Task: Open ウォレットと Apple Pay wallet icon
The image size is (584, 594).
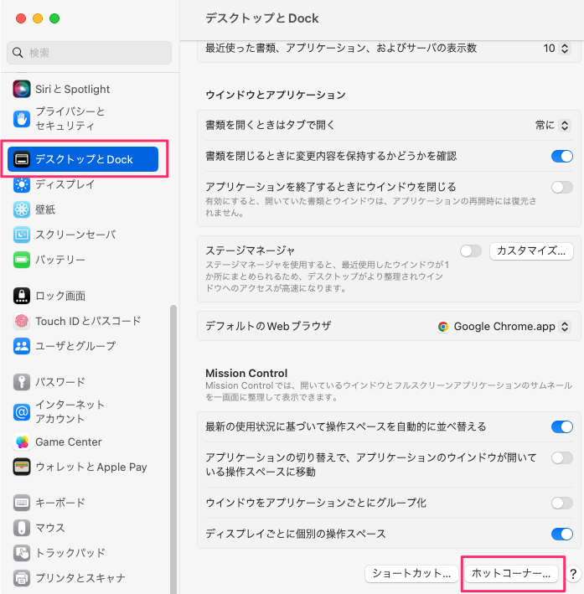Action: pos(22,467)
